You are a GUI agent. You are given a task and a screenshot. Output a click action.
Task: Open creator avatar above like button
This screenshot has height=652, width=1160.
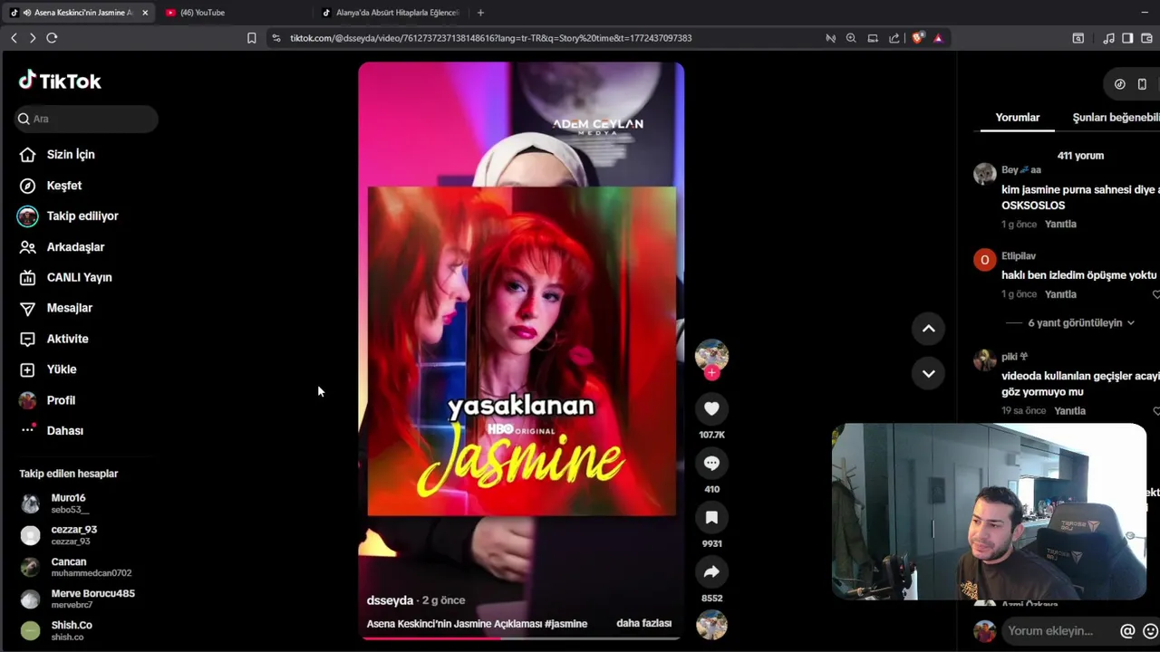pyautogui.click(x=711, y=355)
